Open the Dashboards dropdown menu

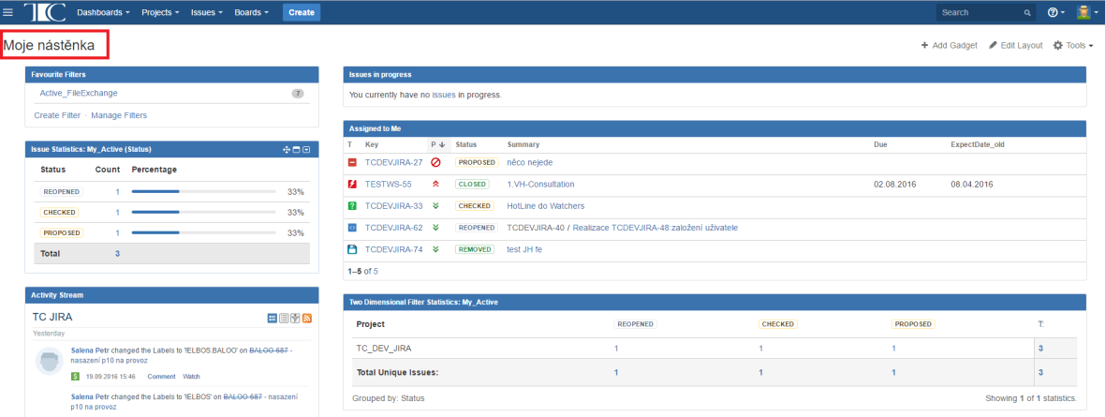[x=104, y=13]
